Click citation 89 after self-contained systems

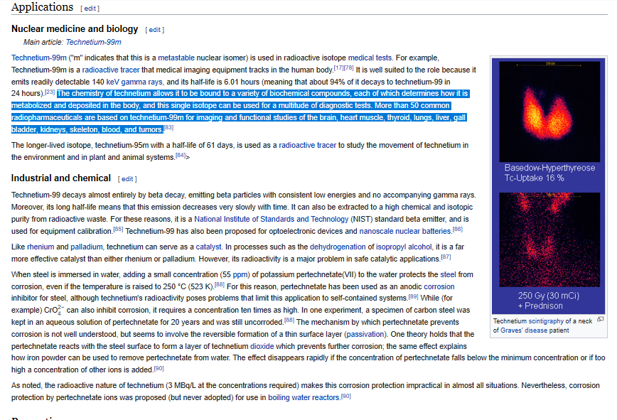[x=413, y=296]
